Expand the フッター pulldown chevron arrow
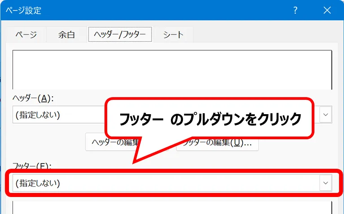 [326, 183]
